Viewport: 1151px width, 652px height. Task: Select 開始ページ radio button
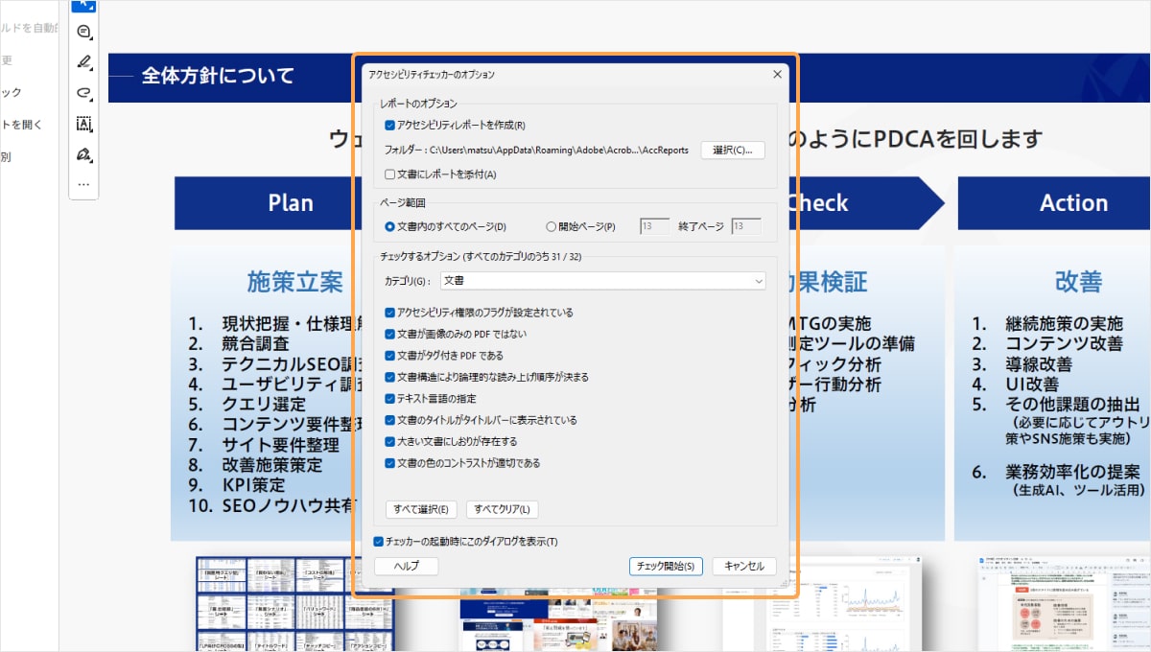click(551, 227)
